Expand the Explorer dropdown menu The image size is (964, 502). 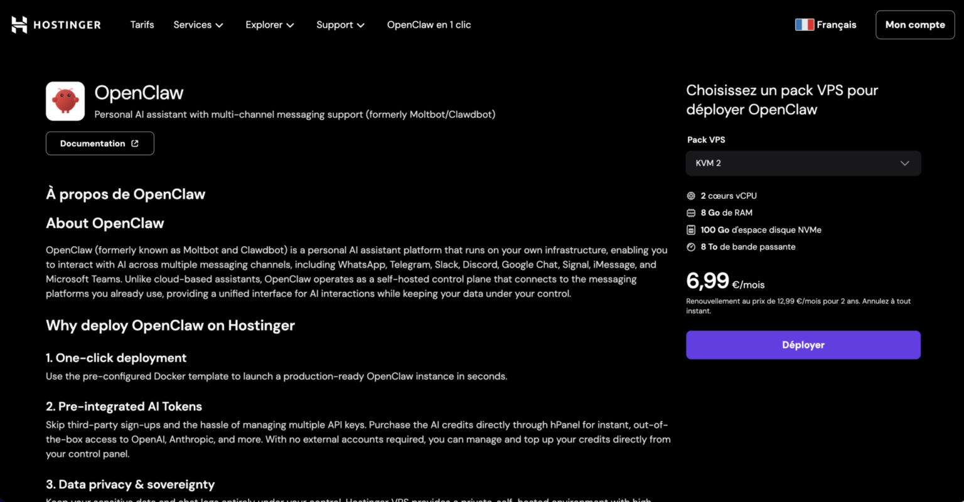[x=270, y=25]
